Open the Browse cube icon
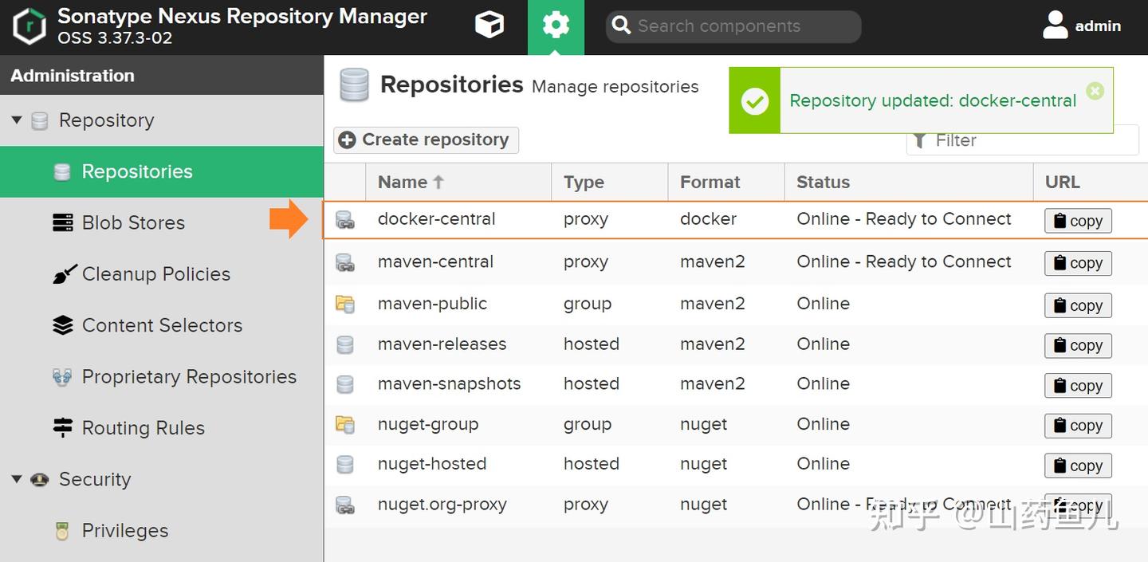The image size is (1148, 562). (489, 26)
